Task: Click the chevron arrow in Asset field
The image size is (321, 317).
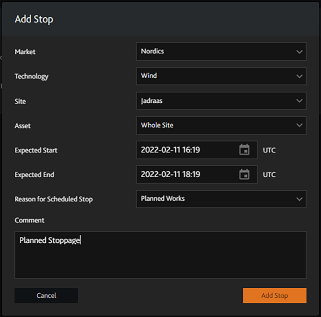Action: pyautogui.click(x=299, y=126)
